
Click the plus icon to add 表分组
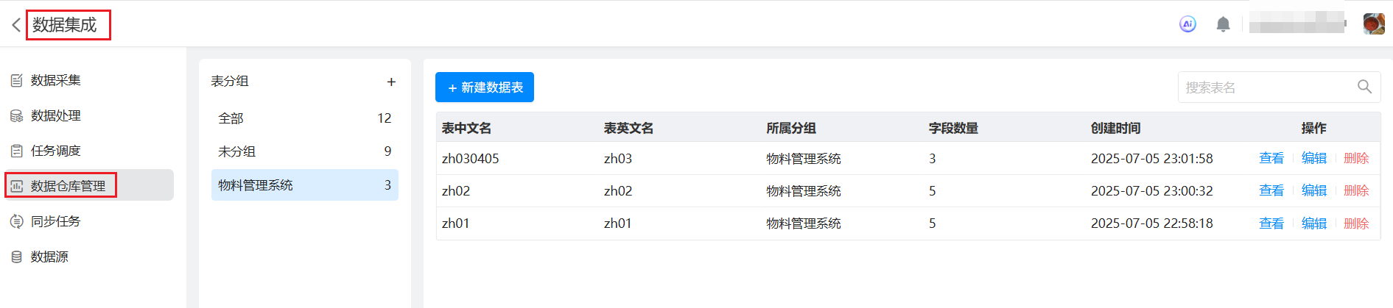[391, 82]
